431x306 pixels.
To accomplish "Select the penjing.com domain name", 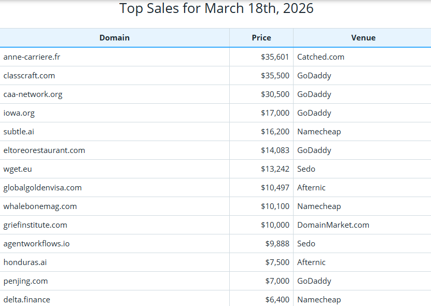I will click(24, 281).
